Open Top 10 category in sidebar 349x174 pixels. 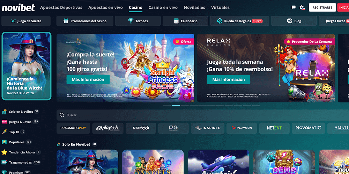13,132
